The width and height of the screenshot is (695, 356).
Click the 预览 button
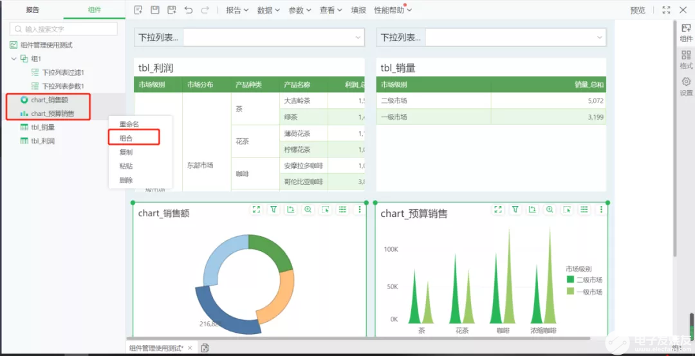click(x=637, y=10)
